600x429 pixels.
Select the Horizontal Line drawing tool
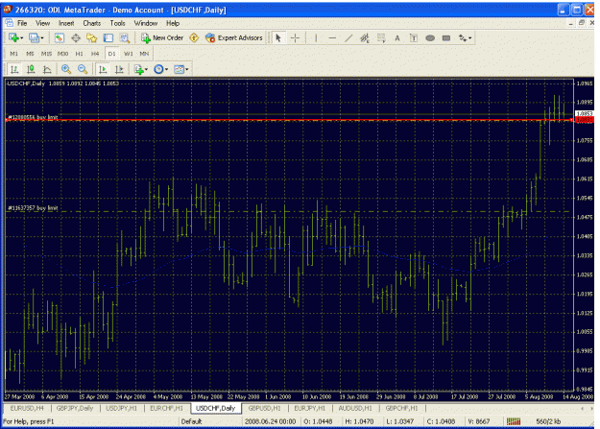(332, 37)
